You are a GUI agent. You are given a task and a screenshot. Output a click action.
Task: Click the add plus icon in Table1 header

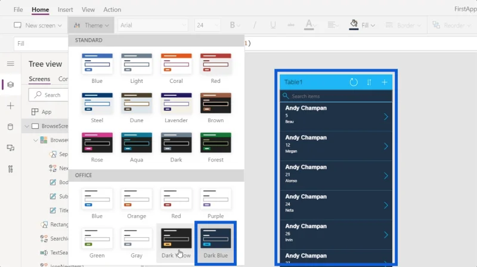pyautogui.click(x=385, y=82)
